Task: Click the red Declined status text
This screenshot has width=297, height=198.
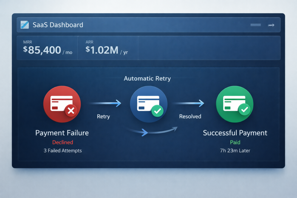Action: point(62,142)
